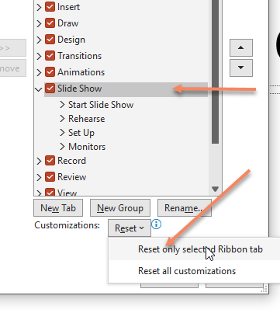Move selected tab up with arrow button
Image resolution: width=280 pixels, height=320 pixels.
click(241, 47)
